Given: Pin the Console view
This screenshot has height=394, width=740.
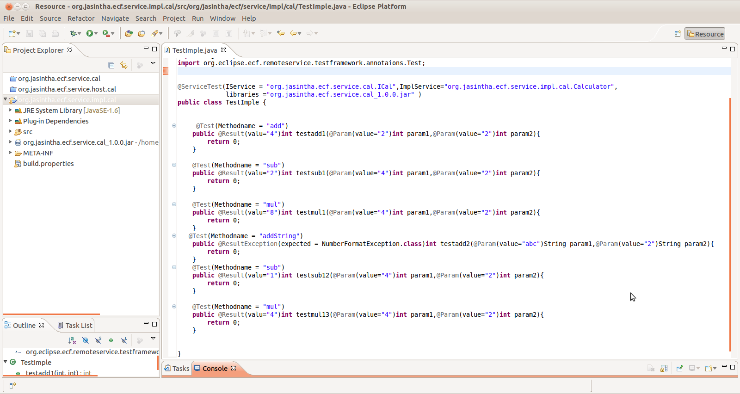Looking at the screenshot, I should [679, 369].
